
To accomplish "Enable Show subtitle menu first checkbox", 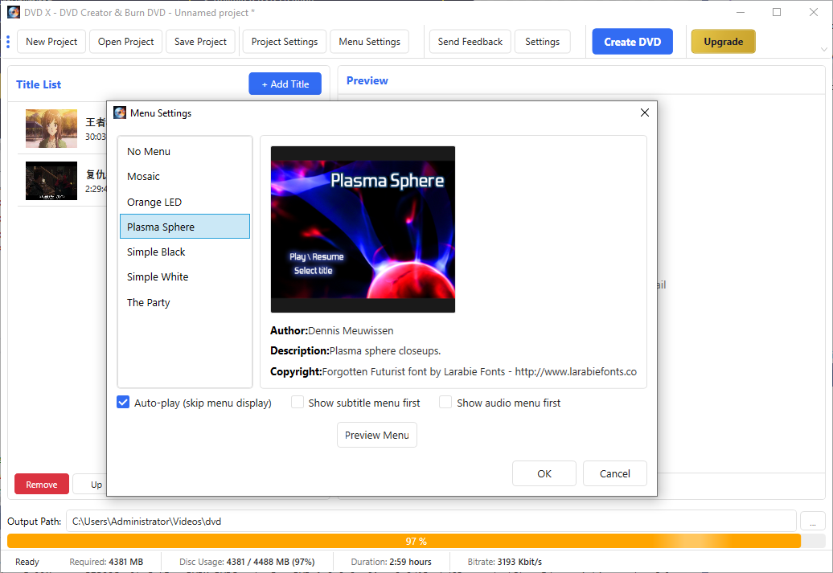I will pos(297,402).
